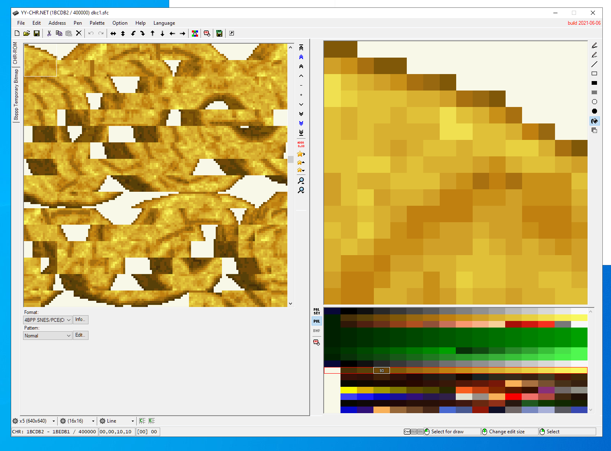Select the flood fill bucket tool
Image resolution: width=611 pixels, height=451 pixels.
(594, 121)
